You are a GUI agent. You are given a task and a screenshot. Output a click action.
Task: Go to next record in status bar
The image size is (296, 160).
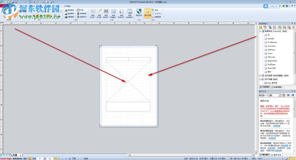click(x=66, y=159)
